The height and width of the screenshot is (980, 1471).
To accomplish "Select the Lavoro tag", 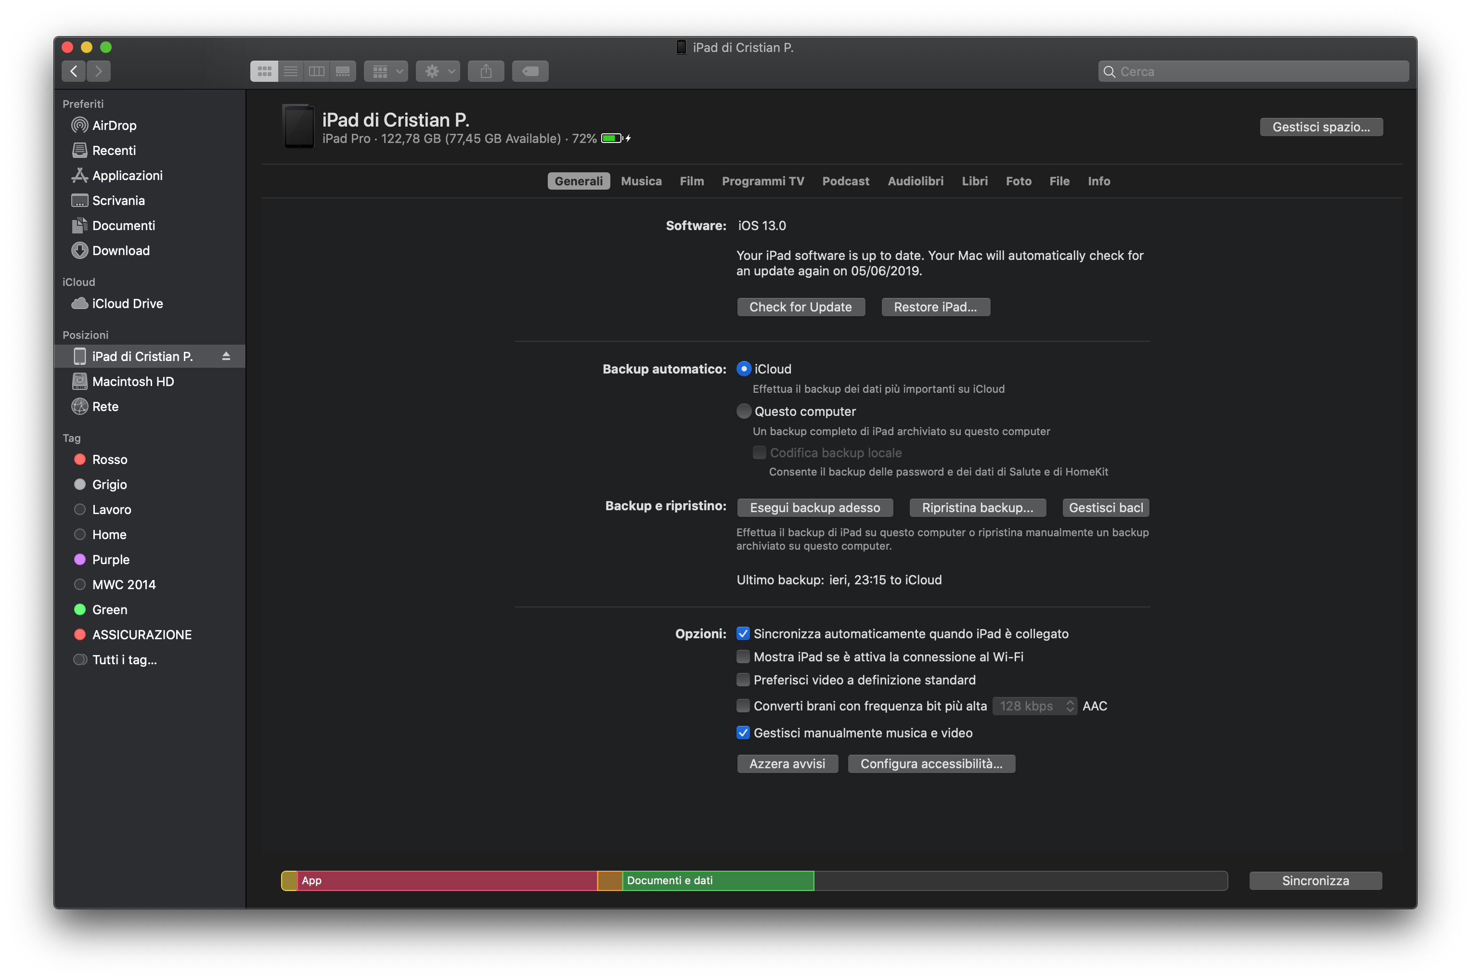I will pos(150,509).
